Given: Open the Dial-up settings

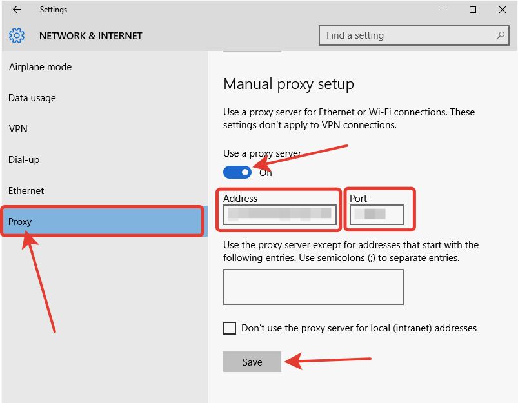Looking at the screenshot, I should click(25, 160).
